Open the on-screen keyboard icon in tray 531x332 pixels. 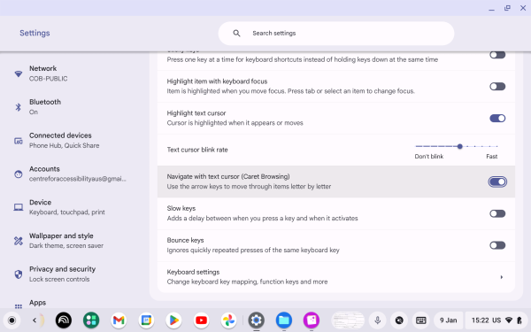[421, 320]
